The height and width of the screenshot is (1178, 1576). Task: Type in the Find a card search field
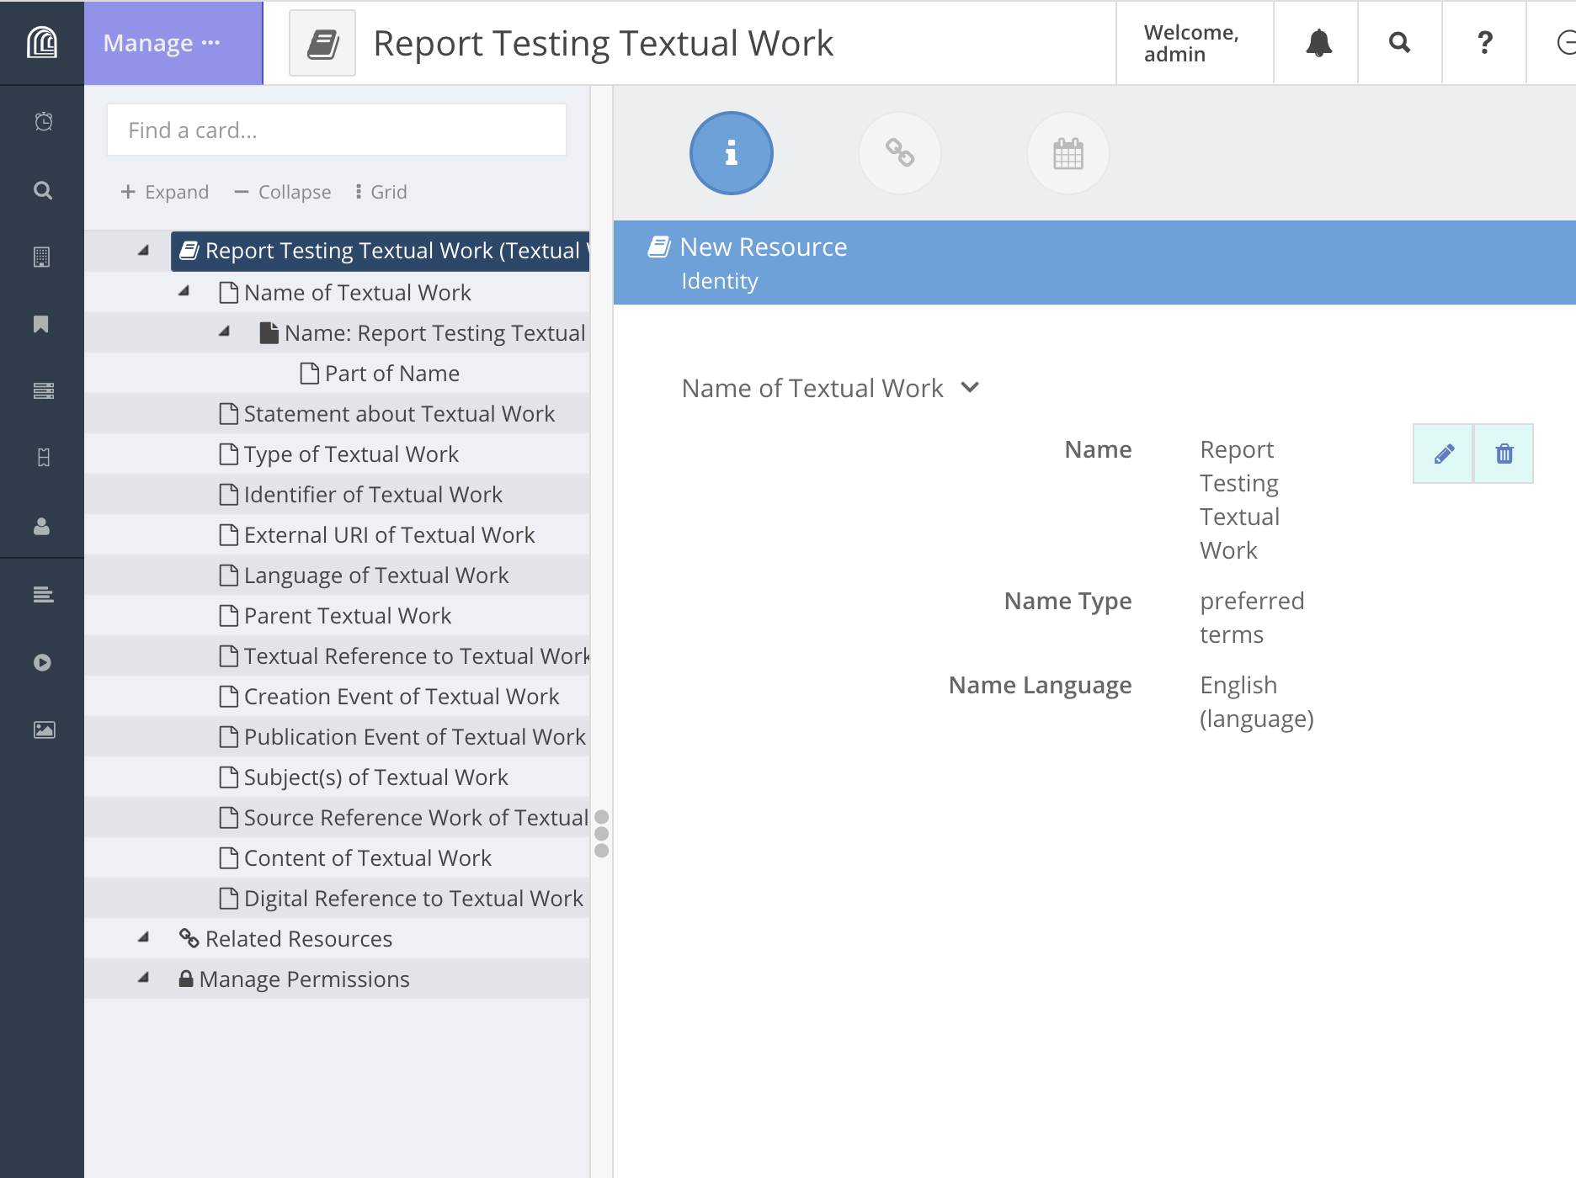pyautogui.click(x=336, y=129)
